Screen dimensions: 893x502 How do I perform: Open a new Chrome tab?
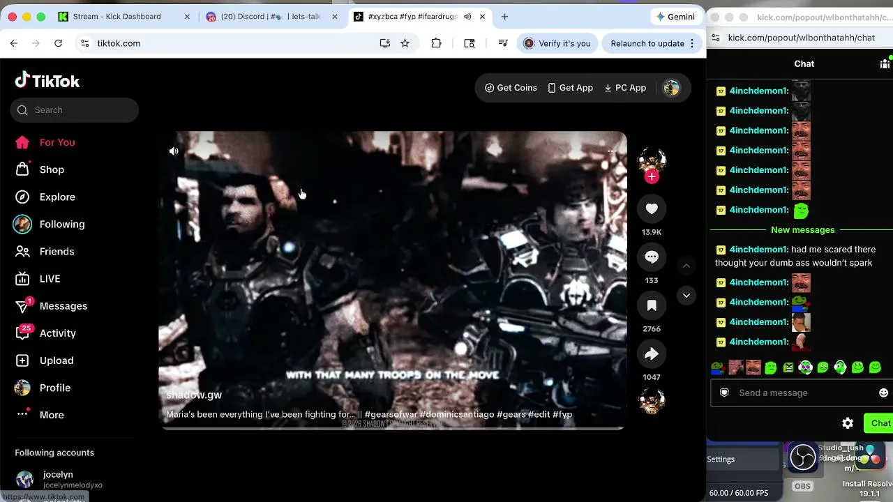point(504,17)
